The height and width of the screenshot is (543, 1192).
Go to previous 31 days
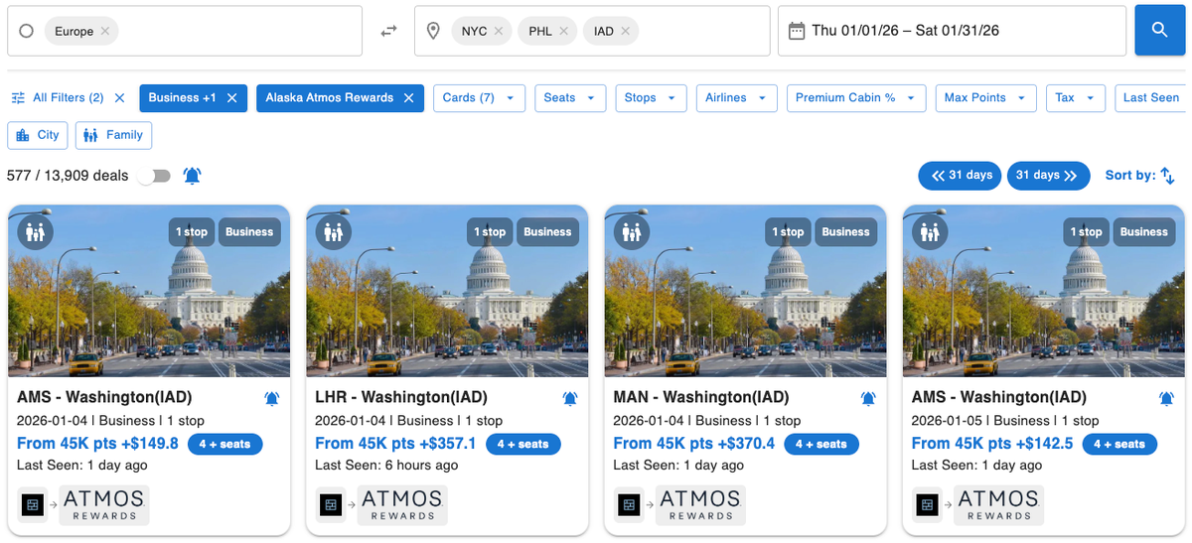point(962,176)
